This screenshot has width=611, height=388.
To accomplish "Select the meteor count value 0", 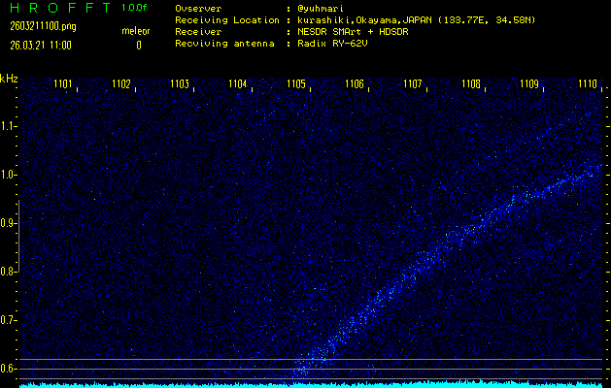I will [138, 45].
